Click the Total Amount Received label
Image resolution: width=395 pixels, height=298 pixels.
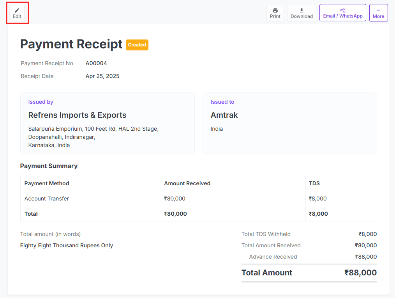(x=271, y=245)
